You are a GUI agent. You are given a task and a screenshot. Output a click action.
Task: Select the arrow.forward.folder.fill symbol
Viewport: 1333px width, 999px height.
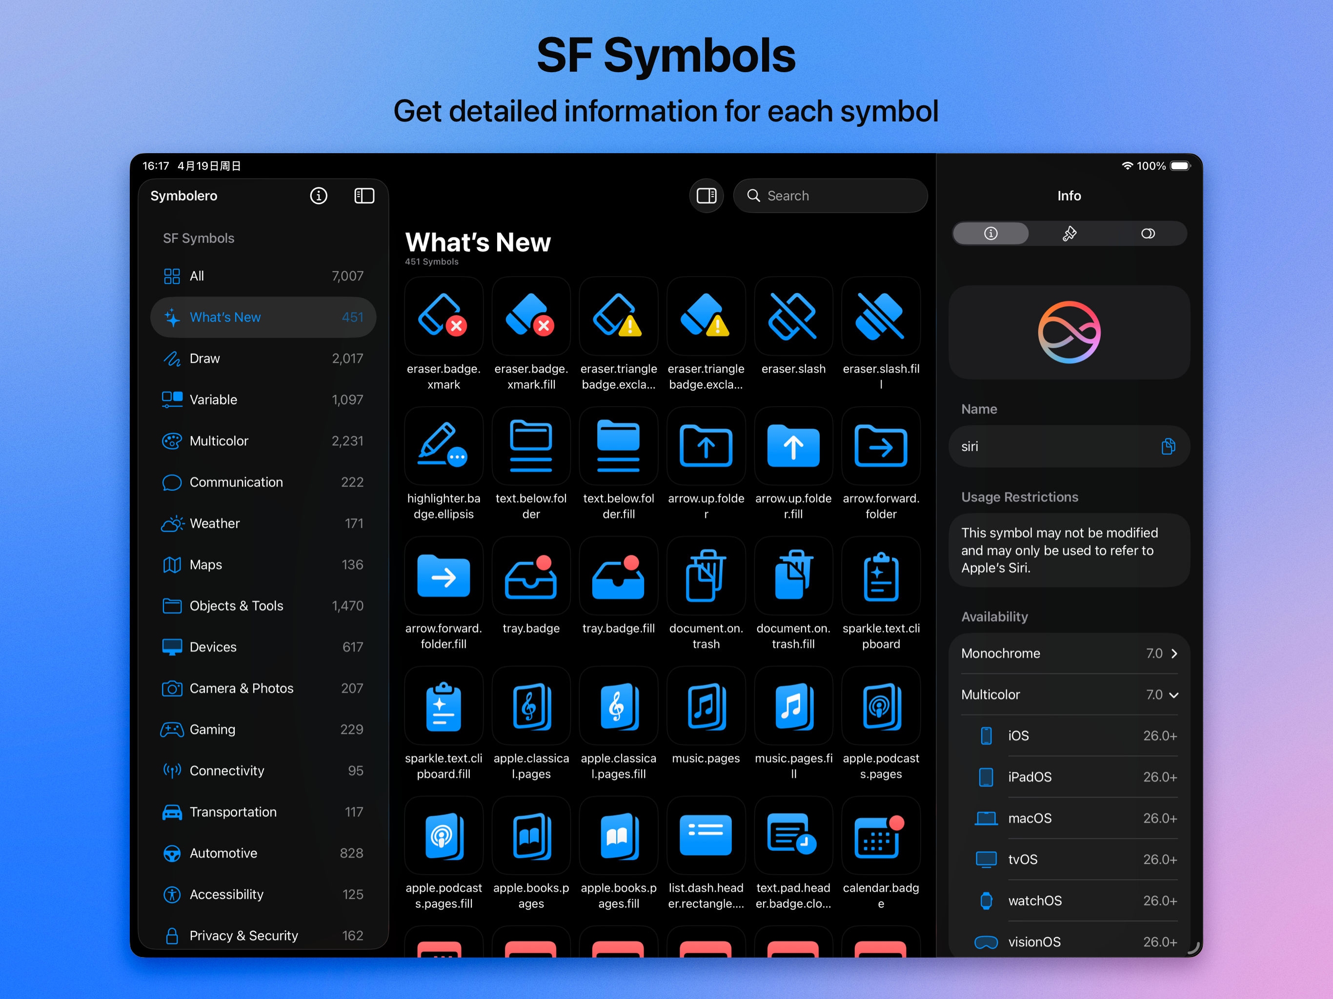pos(444,576)
